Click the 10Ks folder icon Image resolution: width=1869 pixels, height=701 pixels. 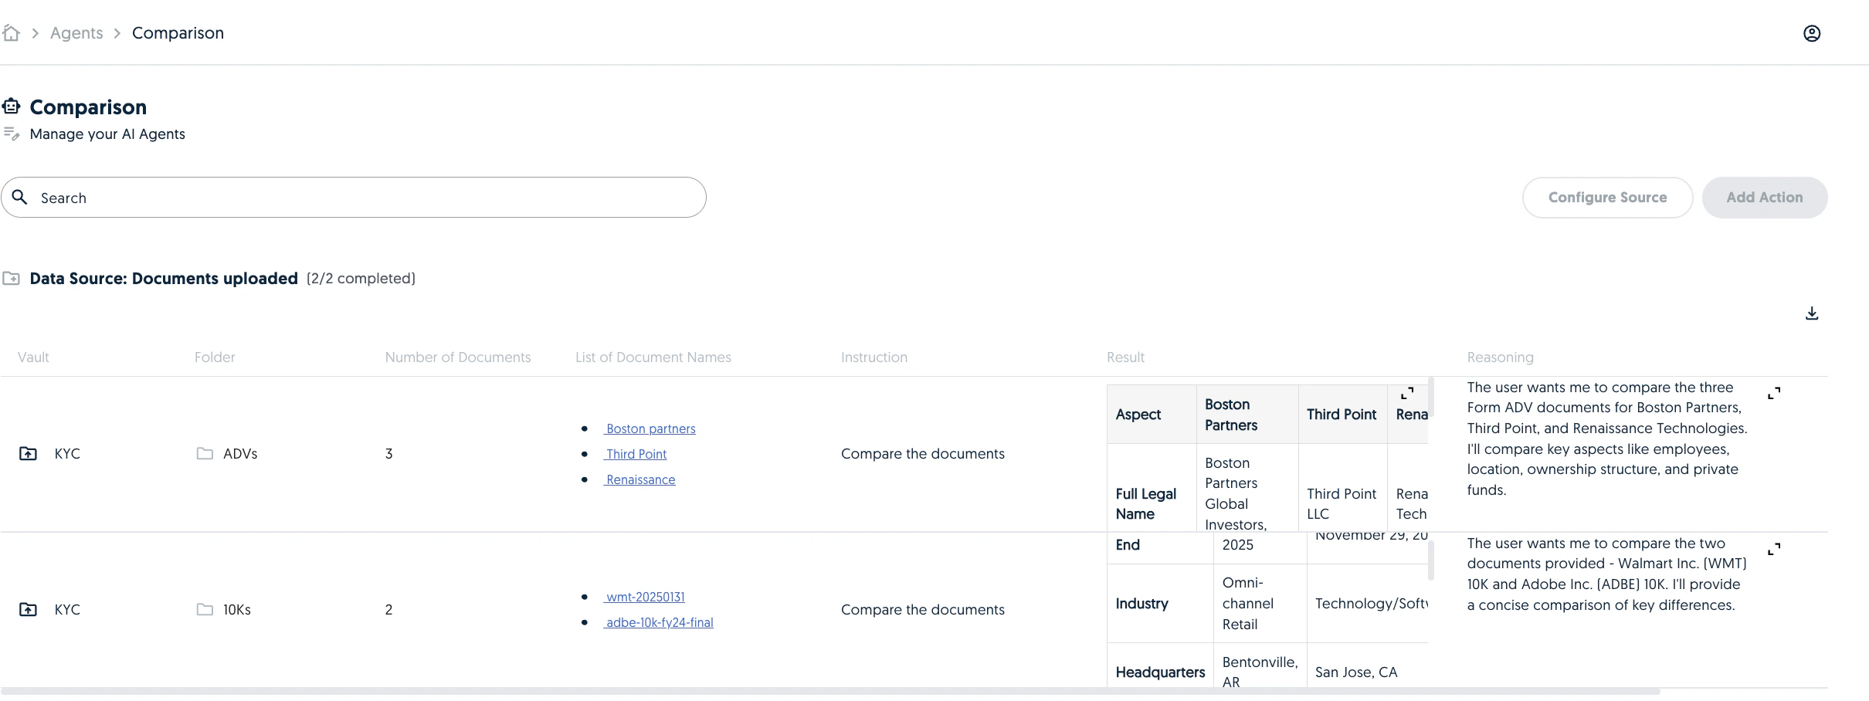point(205,609)
